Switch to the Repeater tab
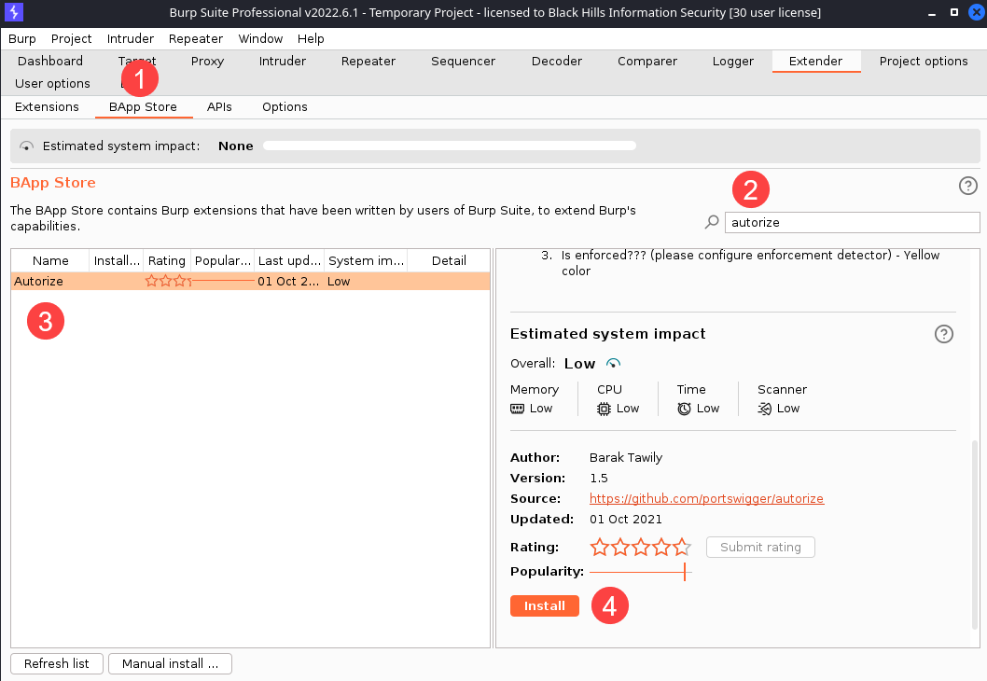The image size is (987, 681). 368,61
